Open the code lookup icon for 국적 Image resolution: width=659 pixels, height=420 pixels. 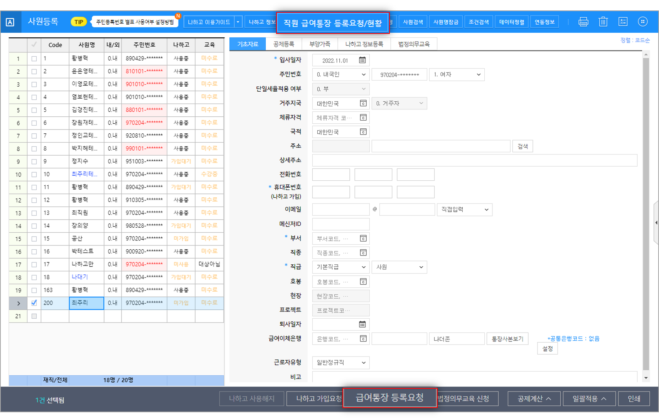click(363, 132)
